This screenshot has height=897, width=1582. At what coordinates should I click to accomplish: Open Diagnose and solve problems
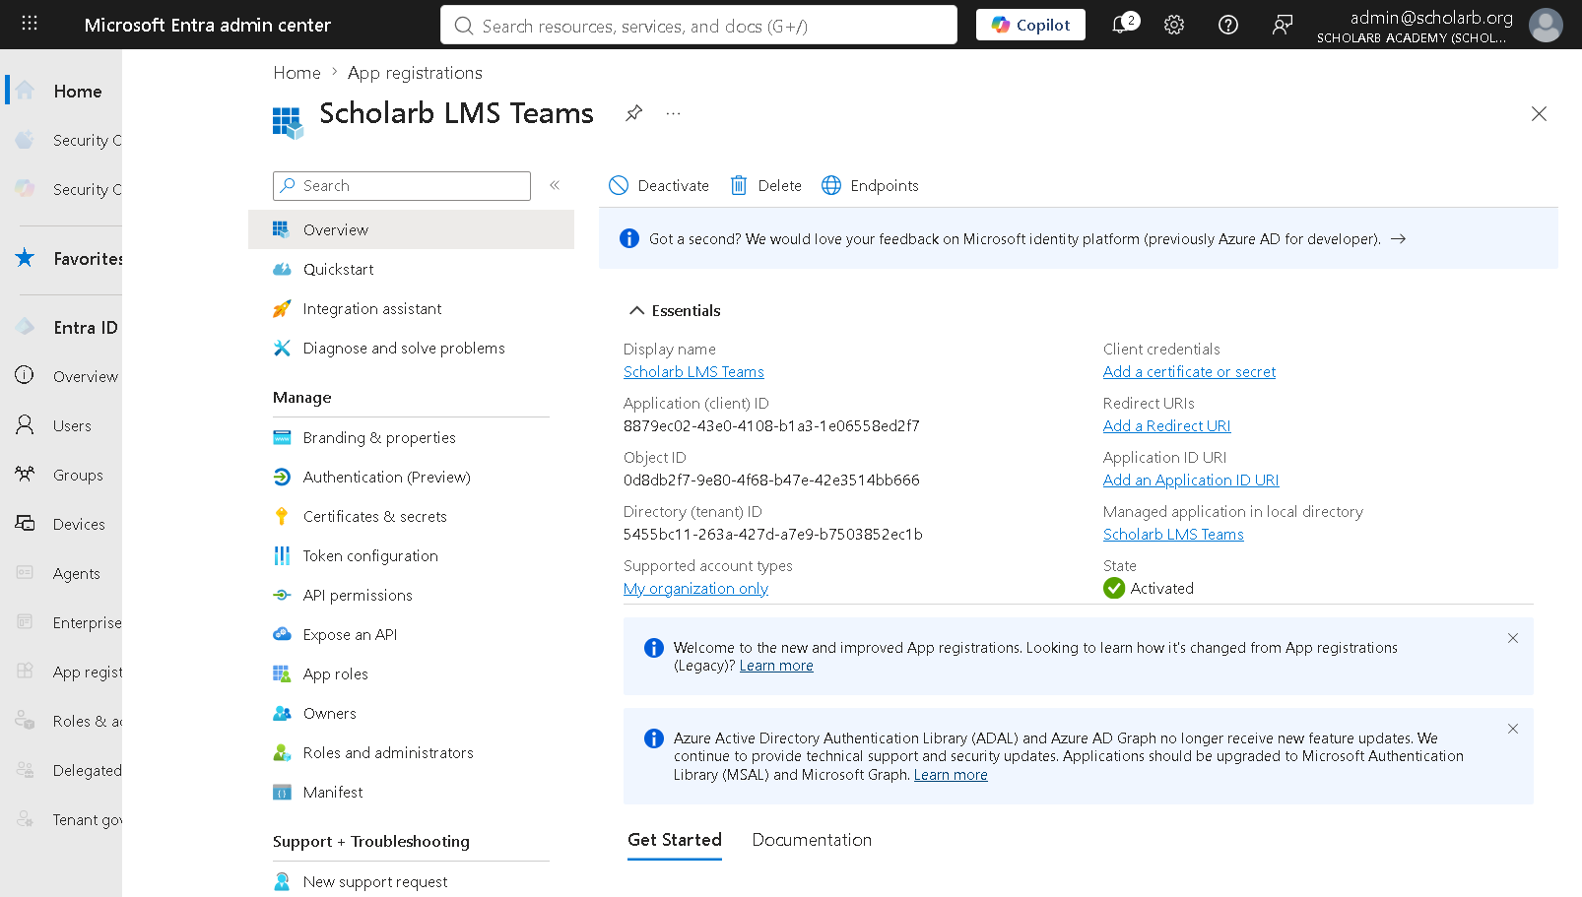coord(412,348)
